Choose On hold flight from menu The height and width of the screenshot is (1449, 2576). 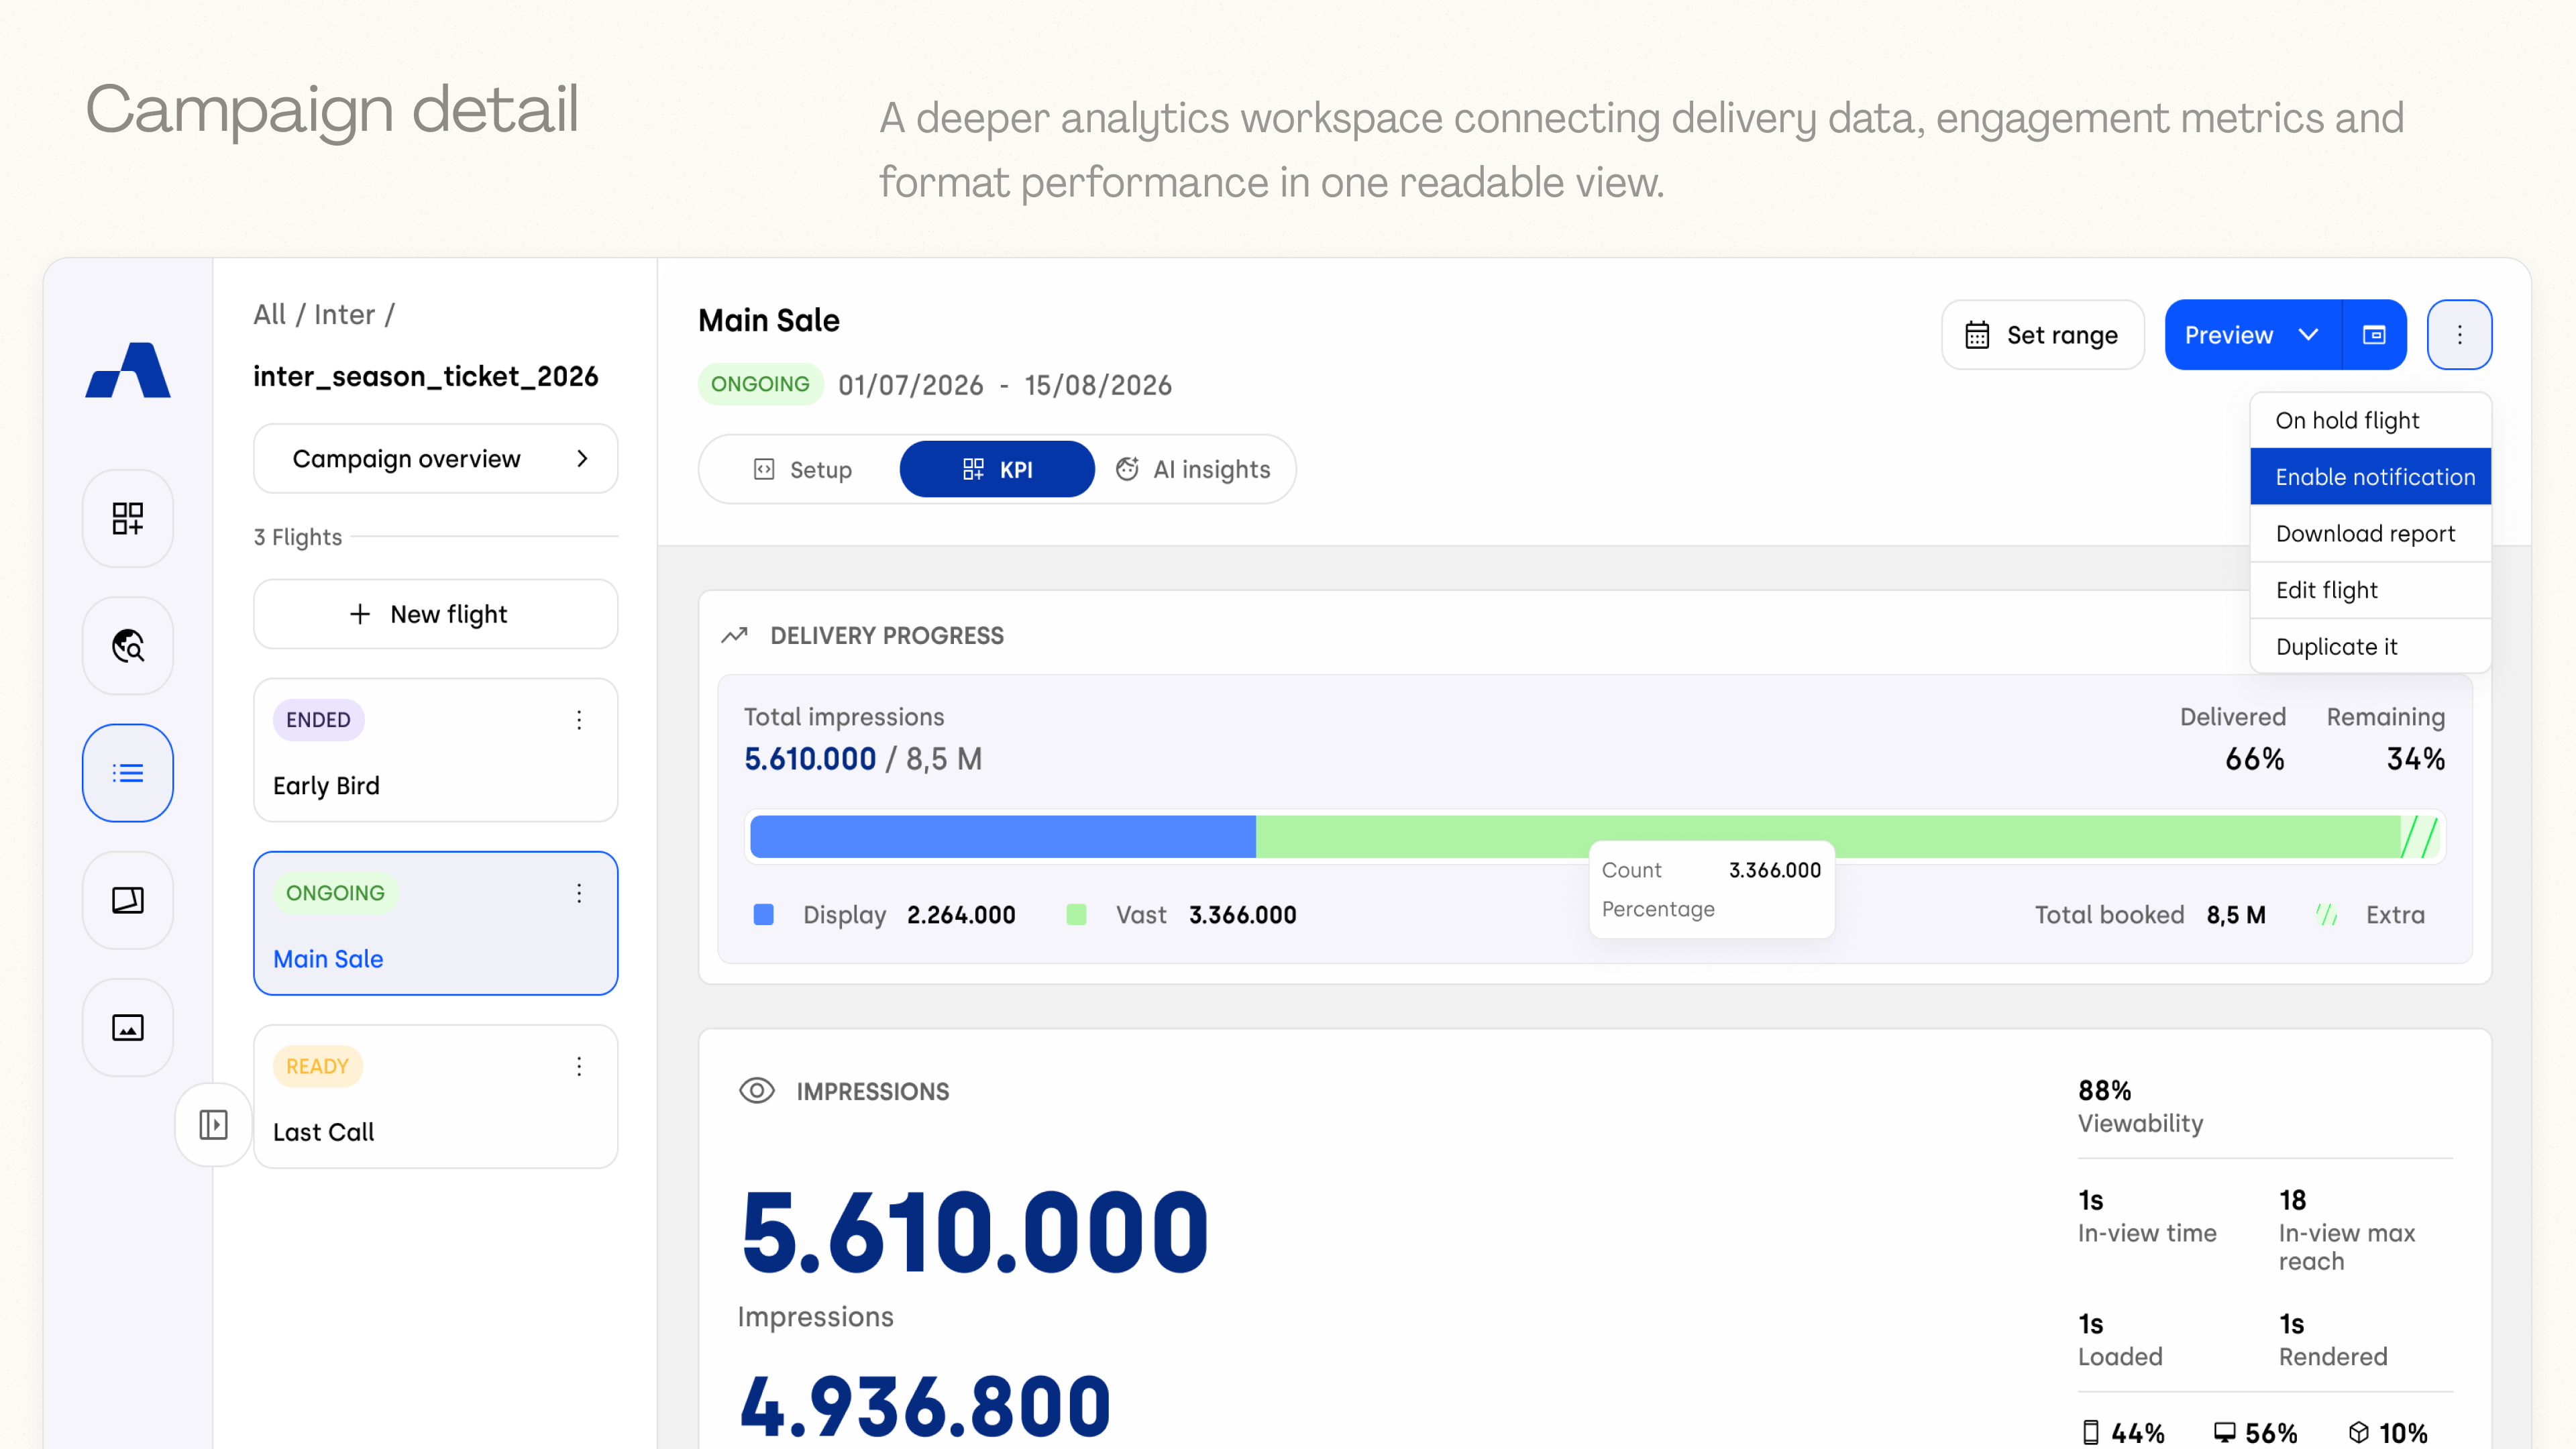pyautogui.click(x=2370, y=420)
